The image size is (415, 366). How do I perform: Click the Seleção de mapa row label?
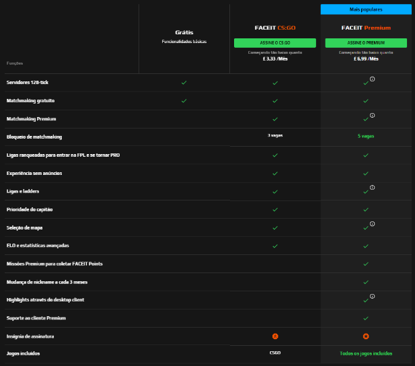(24, 228)
